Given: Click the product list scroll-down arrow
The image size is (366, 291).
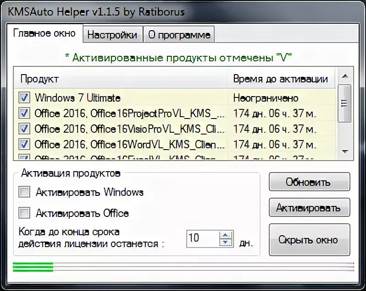Looking at the screenshot, I should [345, 151].
